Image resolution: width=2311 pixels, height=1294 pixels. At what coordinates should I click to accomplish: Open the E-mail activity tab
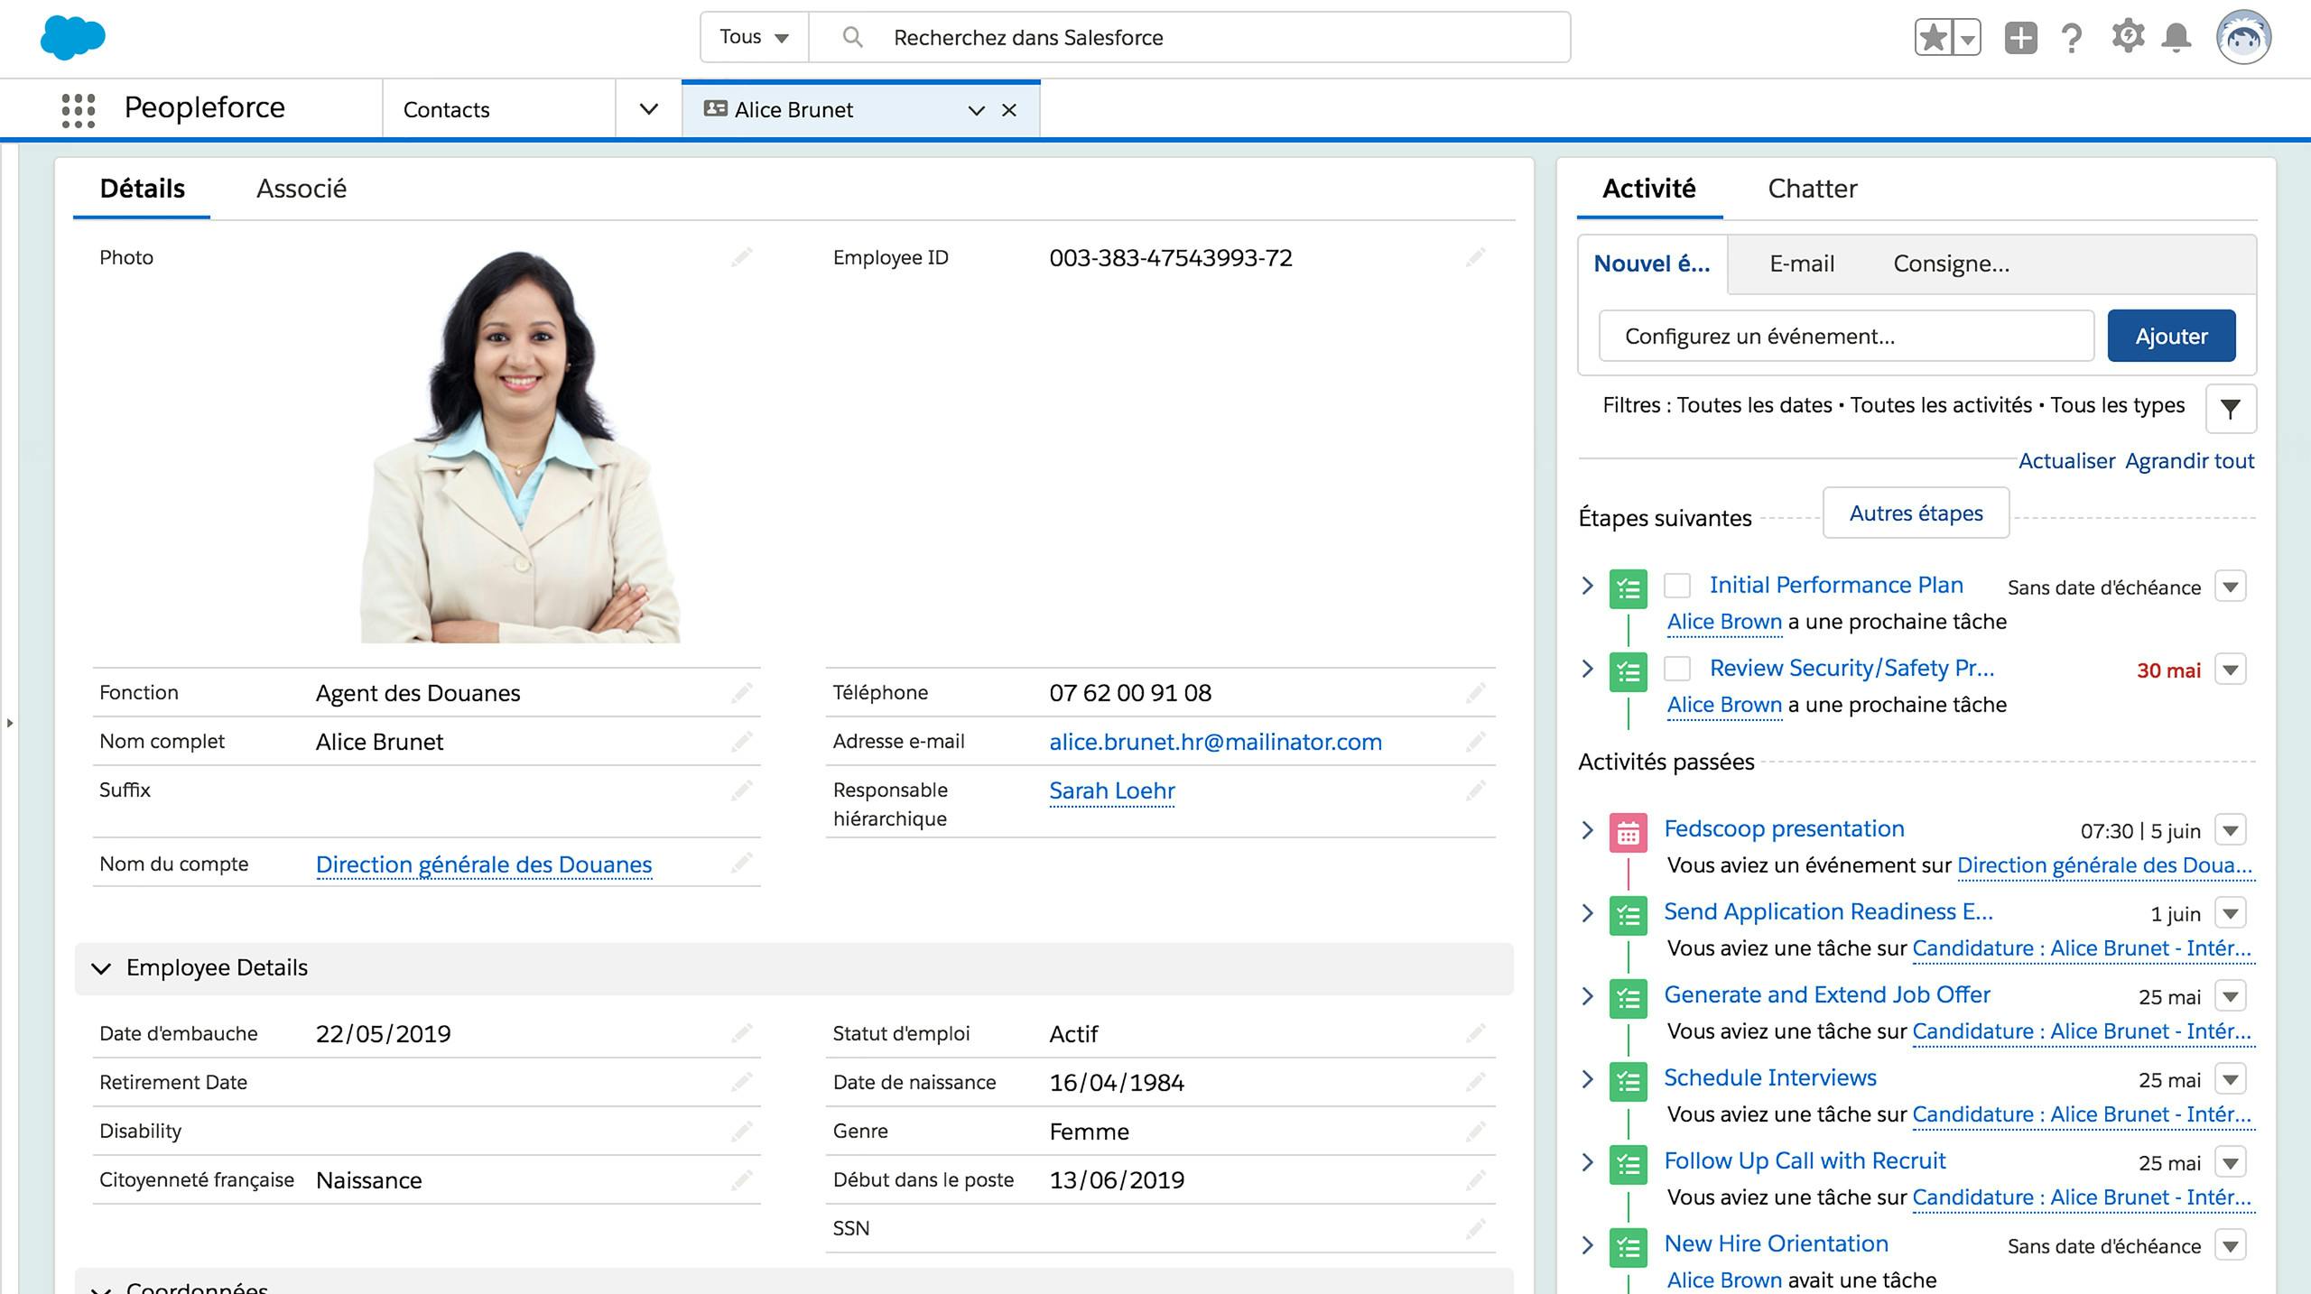(x=1802, y=263)
